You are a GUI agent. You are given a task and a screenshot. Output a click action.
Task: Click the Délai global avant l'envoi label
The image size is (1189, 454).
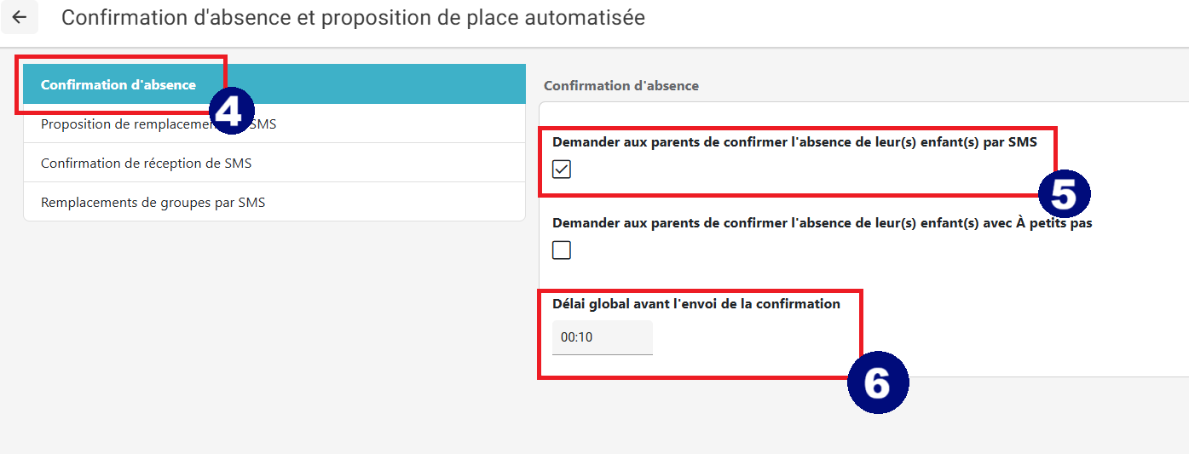pos(696,304)
